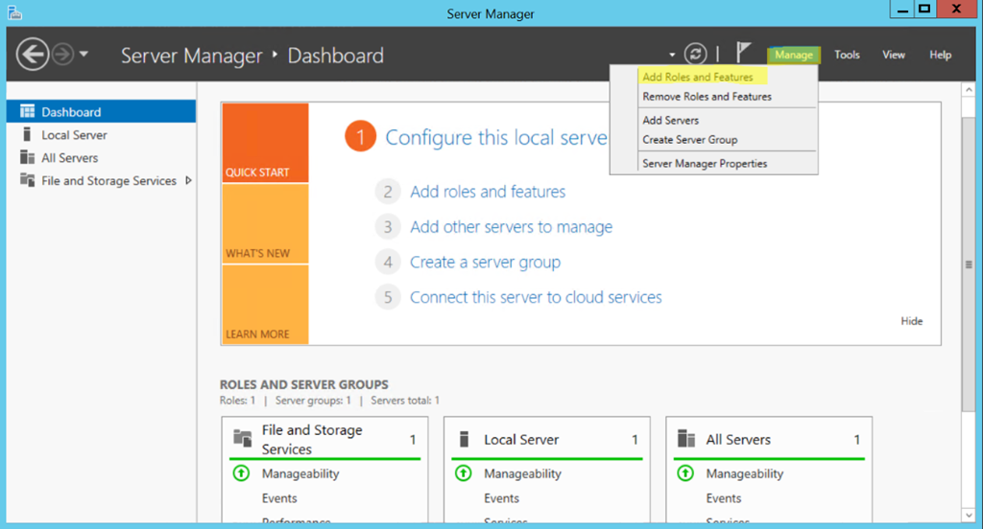Open navigation history dropdown arrow
Screen dimensions: 983x529
(84, 55)
